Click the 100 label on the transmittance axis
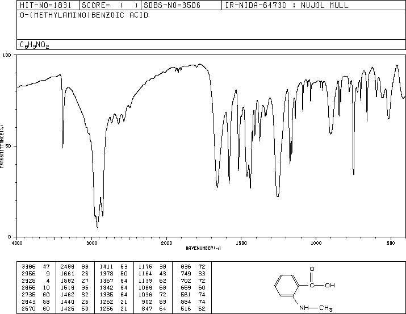Viewport: 406px width, 314px height. pyautogui.click(x=7, y=55)
